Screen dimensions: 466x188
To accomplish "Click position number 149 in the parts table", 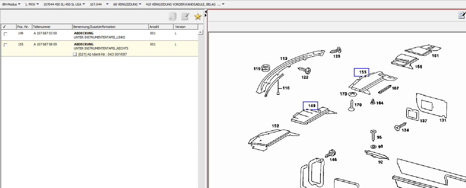I will click(x=21, y=33).
